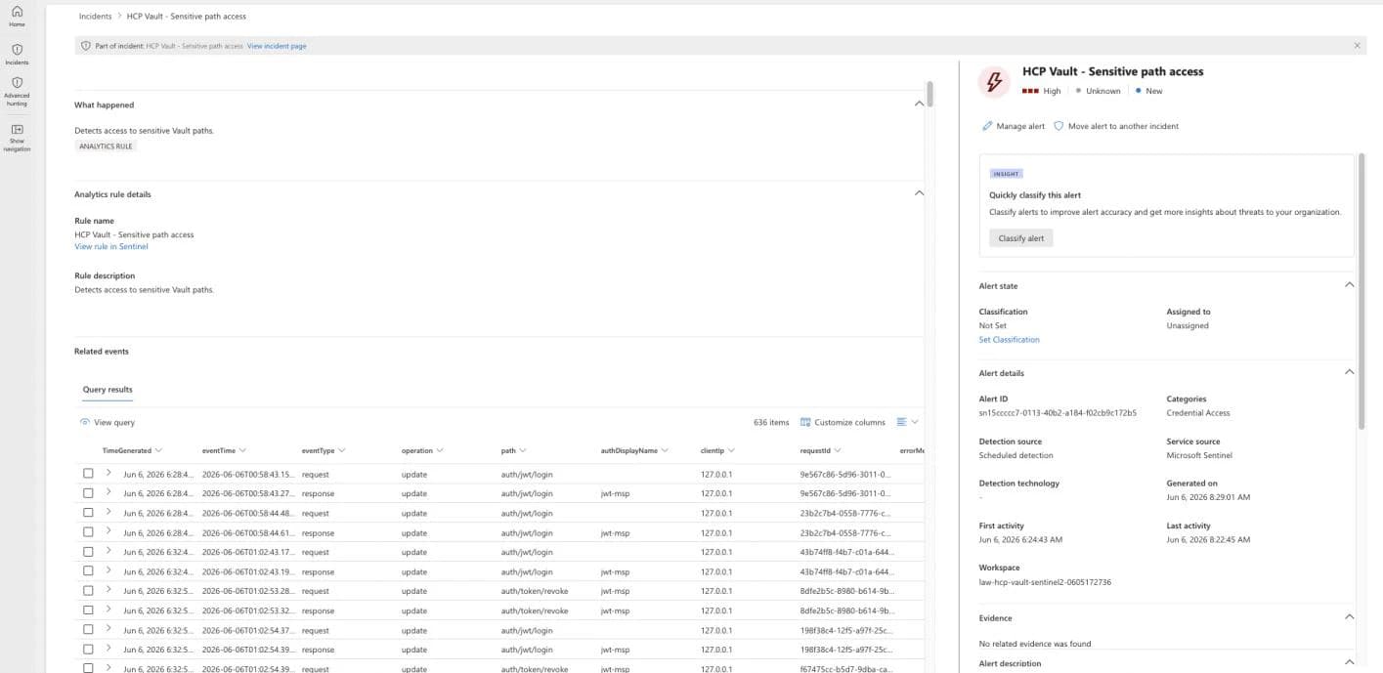Click requestId 43b74ff8 in the request row
This screenshot has height=673, width=1383.
845,552
